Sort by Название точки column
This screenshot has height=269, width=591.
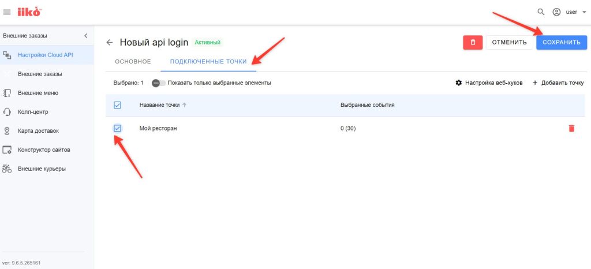coord(159,105)
